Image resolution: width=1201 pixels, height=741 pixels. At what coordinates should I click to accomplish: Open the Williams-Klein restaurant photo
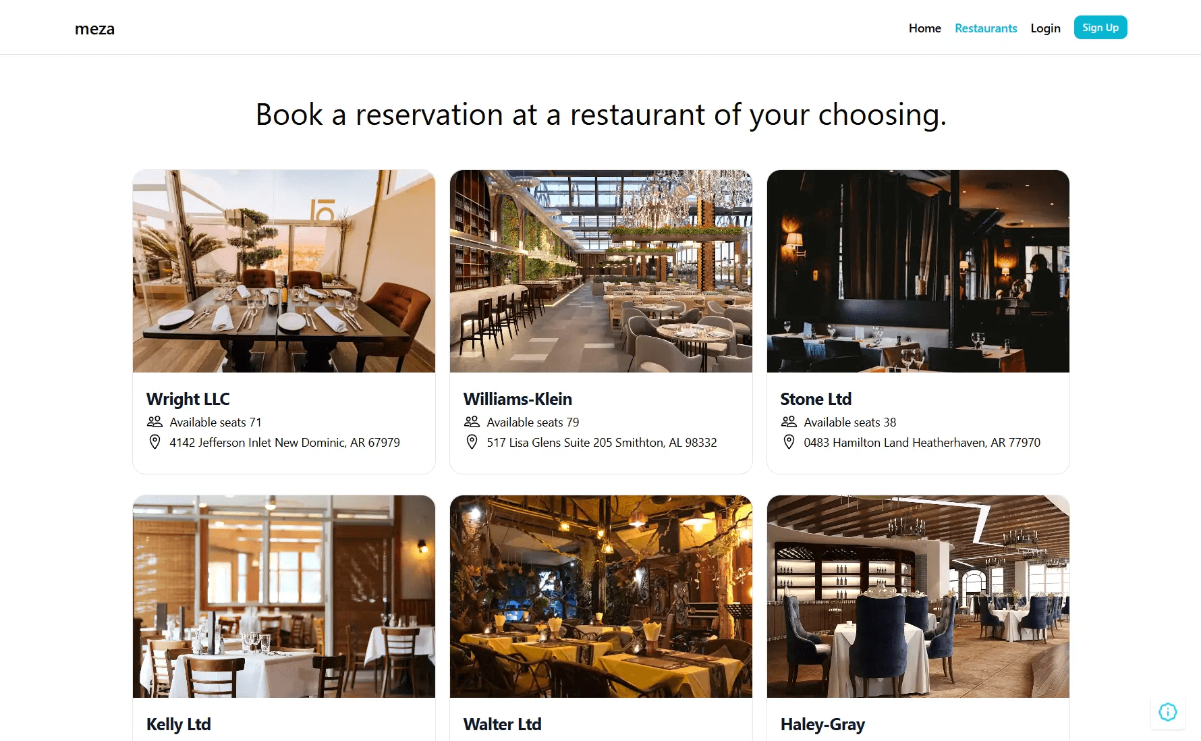tap(601, 271)
